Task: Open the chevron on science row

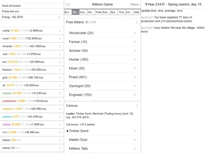Action: point(60,117)
